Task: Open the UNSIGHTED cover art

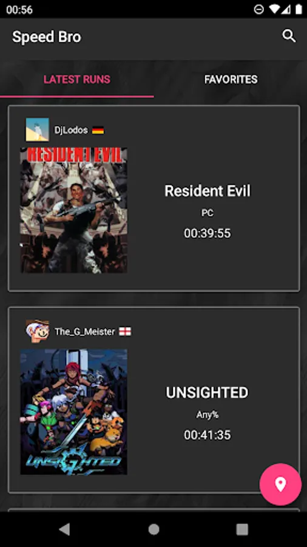Action: click(x=73, y=412)
